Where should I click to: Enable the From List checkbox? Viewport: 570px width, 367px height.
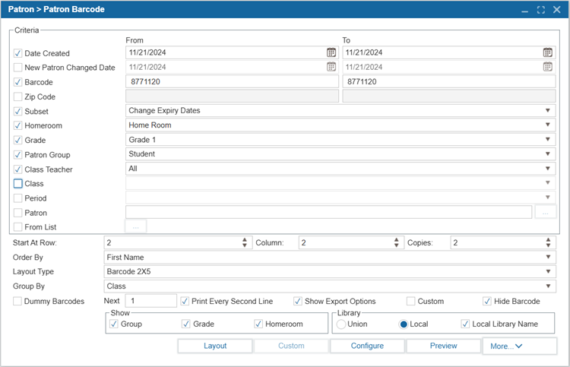[x=17, y=227]
